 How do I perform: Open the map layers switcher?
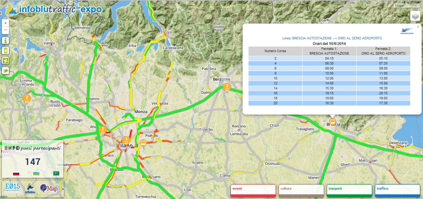[x=415, y=16]
